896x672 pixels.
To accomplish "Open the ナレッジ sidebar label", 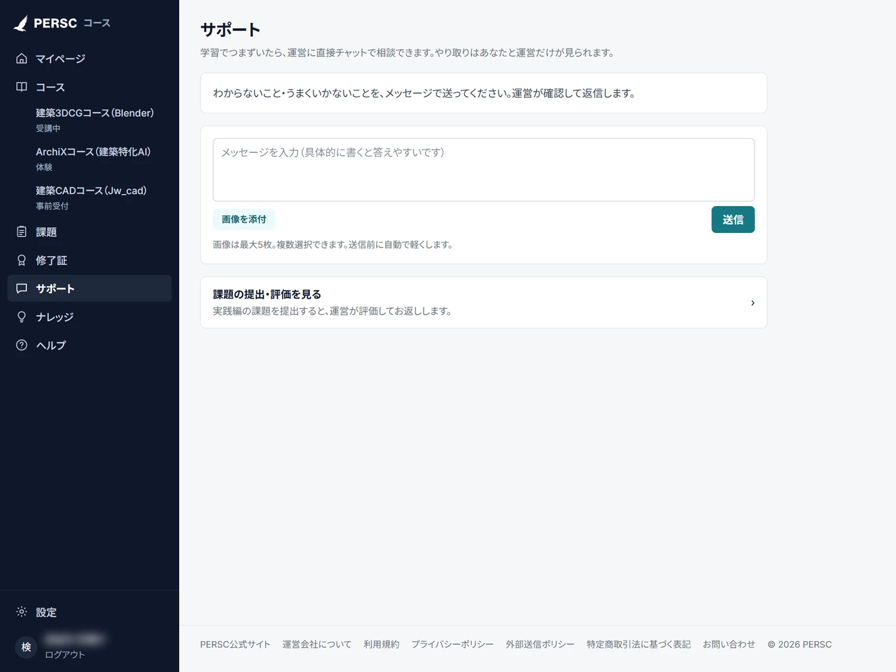I will [54, 317].
